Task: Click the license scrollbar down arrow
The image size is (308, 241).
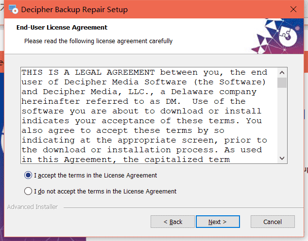Action: pyautogui.click(x=282, y=158)
